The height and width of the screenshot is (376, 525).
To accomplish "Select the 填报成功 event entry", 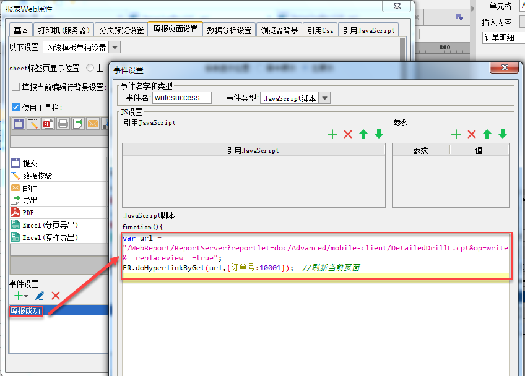I will coord(59,310).
